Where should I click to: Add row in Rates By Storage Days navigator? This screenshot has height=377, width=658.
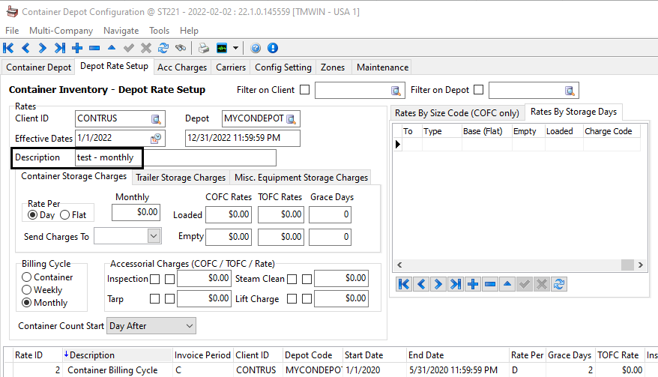click(x=473, y=284)
